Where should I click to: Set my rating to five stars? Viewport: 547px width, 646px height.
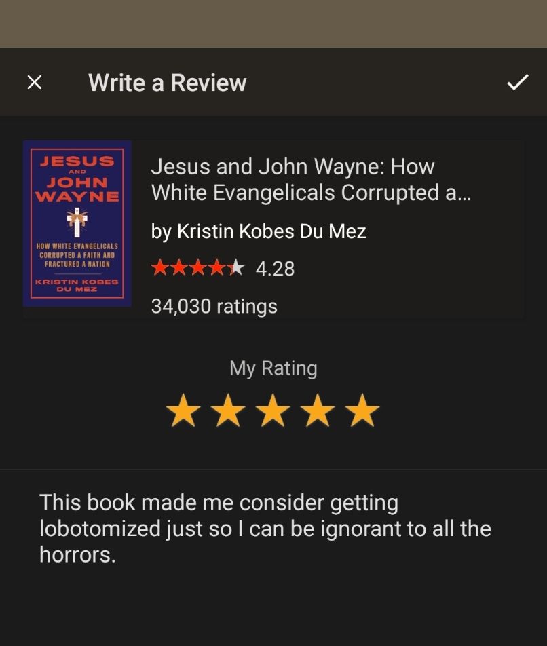point(362,411)
